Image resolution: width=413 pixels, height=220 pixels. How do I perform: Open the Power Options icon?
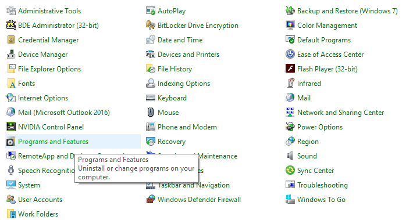[290, 127]
